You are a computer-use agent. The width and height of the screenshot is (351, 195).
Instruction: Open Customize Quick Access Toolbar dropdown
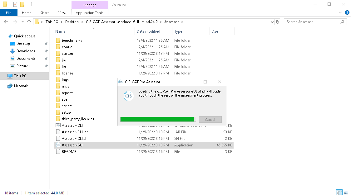point(28,4)
